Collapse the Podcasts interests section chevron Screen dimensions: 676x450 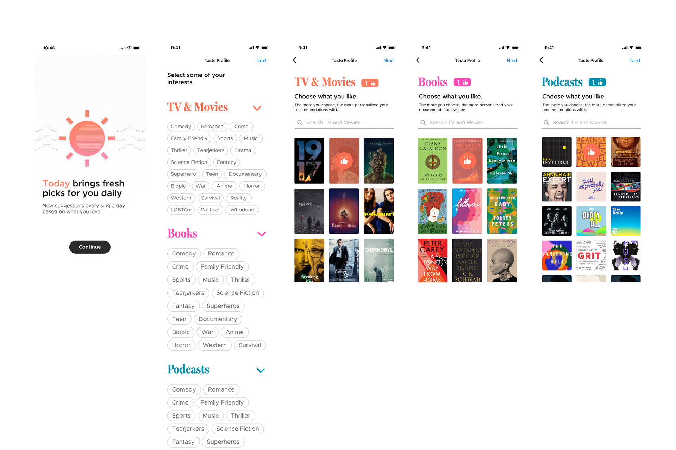261,370
